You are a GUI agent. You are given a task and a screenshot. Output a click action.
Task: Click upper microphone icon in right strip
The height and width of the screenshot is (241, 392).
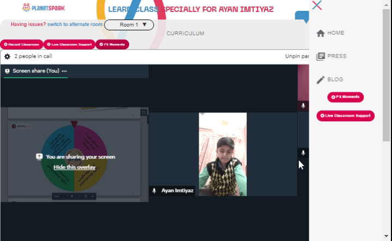pos(303,106)
